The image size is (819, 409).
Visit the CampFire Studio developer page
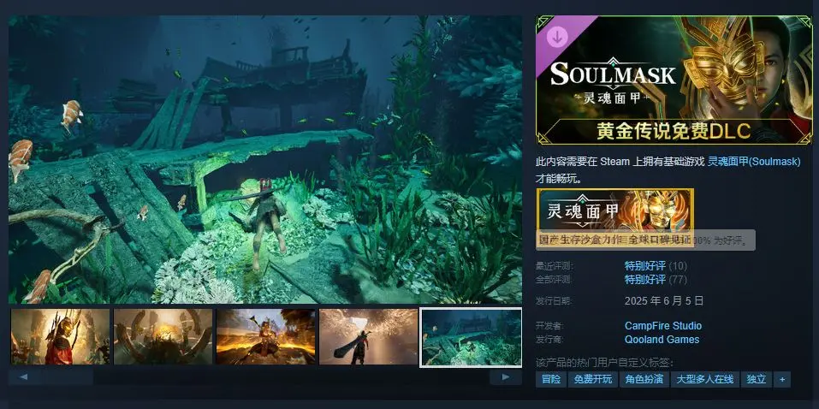[x=662, y=326]
